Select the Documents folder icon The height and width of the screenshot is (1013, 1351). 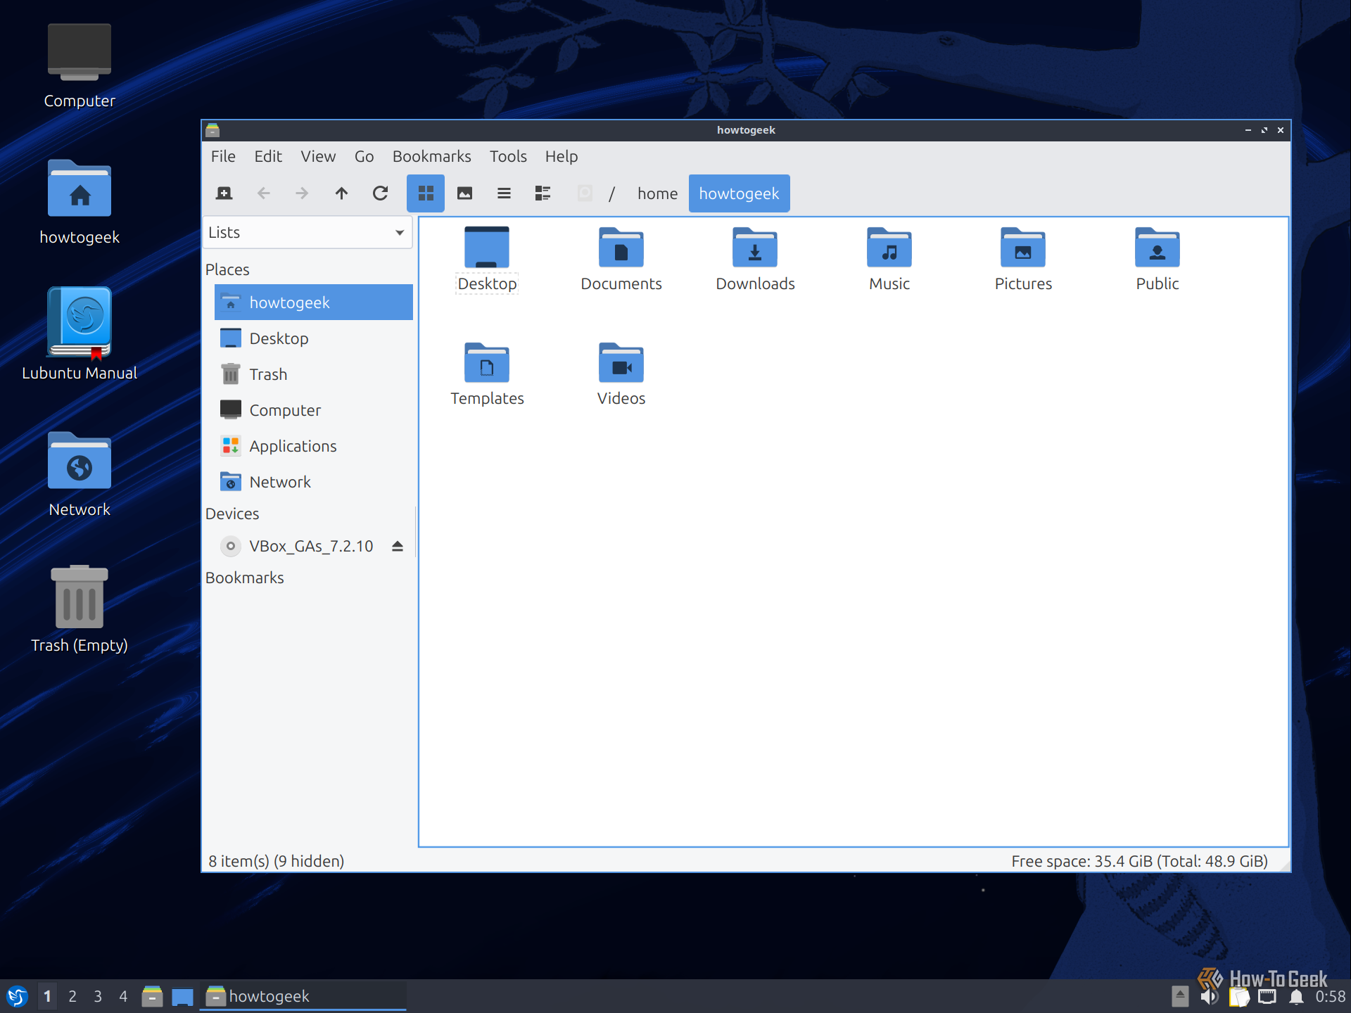tap(621, 259)
